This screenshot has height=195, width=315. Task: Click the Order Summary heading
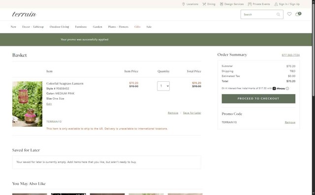[232, 55]
